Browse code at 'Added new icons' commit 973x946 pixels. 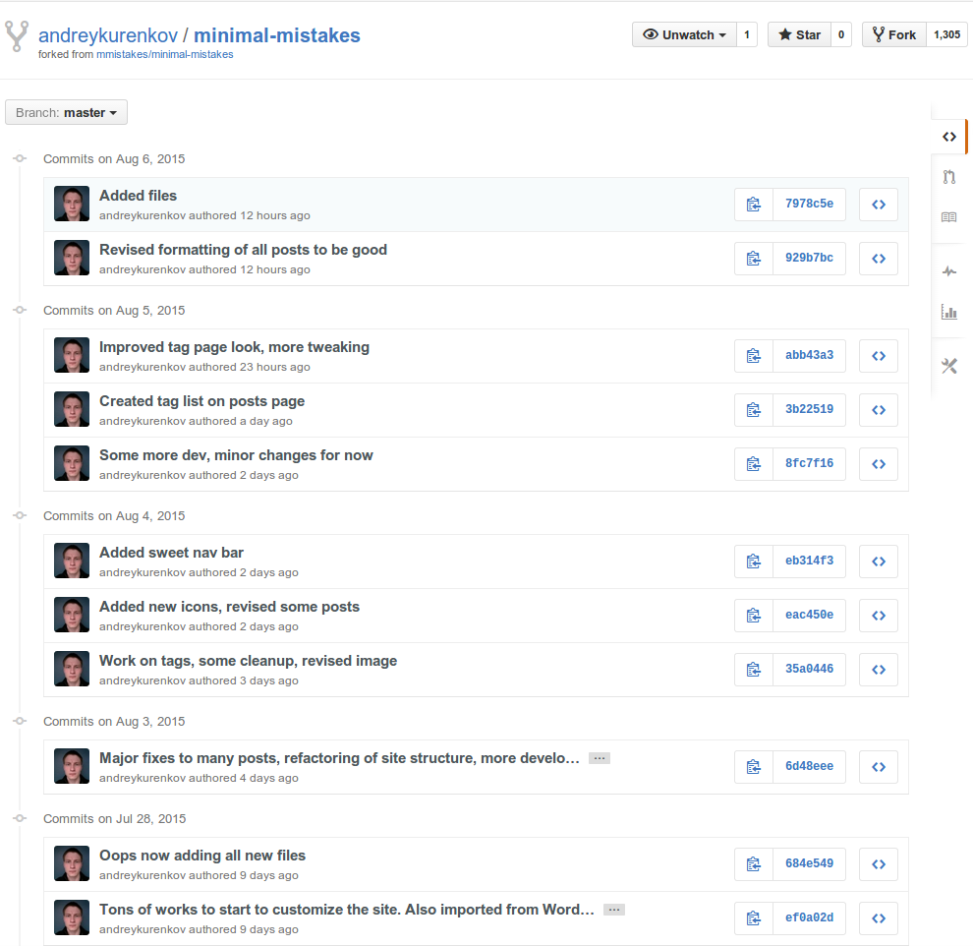(x=878, y=616)
